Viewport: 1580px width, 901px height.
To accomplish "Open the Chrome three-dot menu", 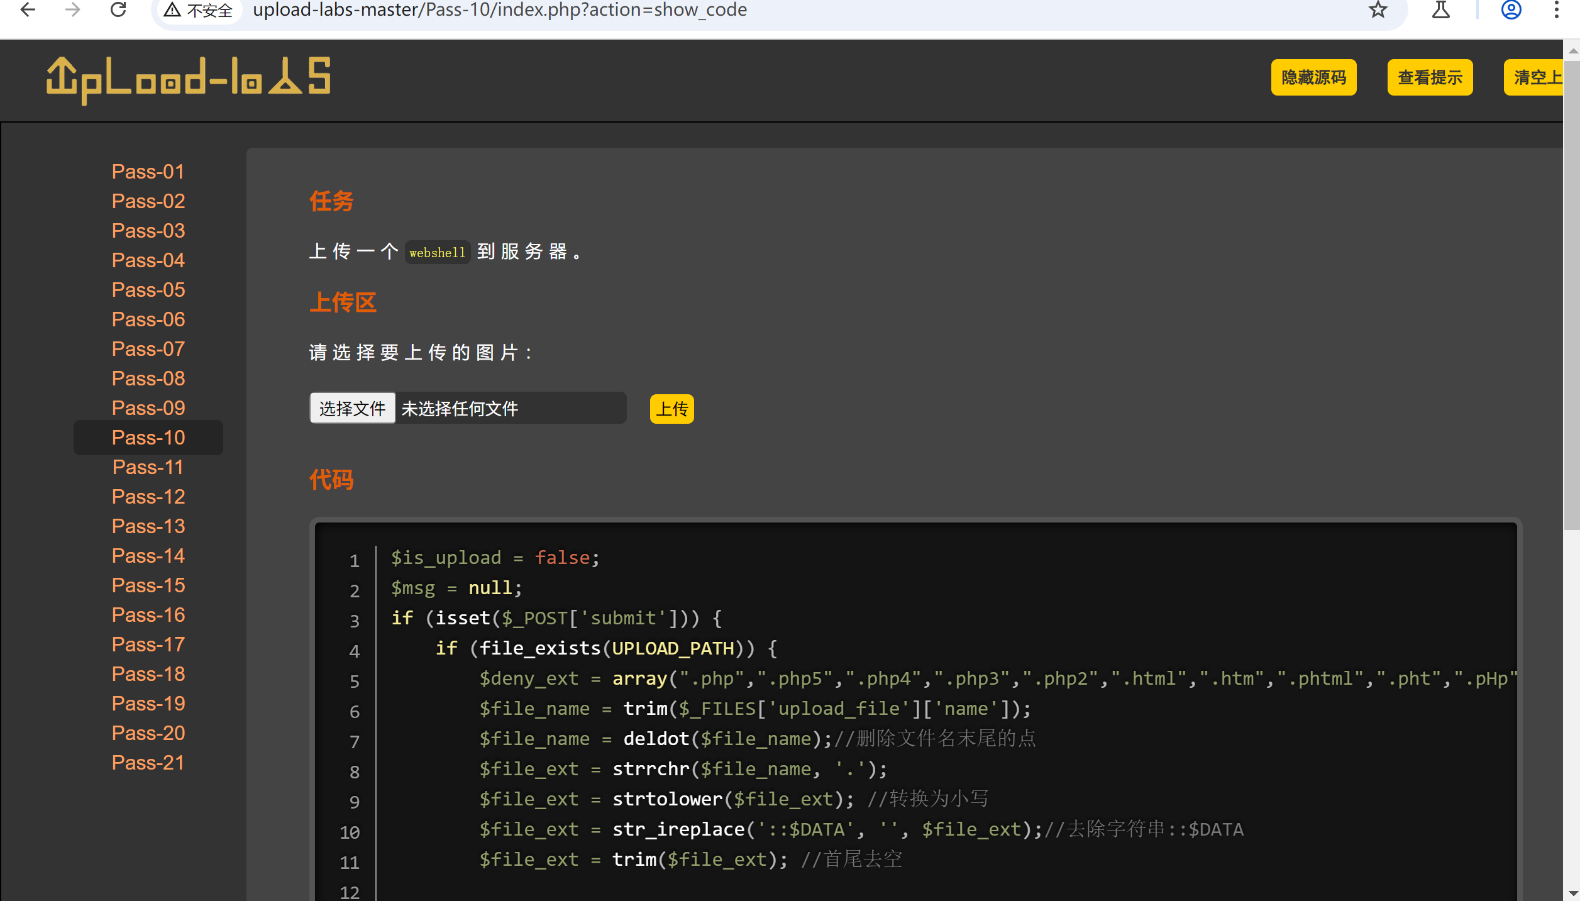I will [1556, 9].
